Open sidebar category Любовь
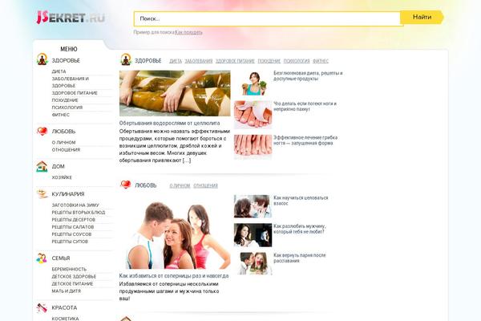This screenshot has width=481, height=321. 63,132
